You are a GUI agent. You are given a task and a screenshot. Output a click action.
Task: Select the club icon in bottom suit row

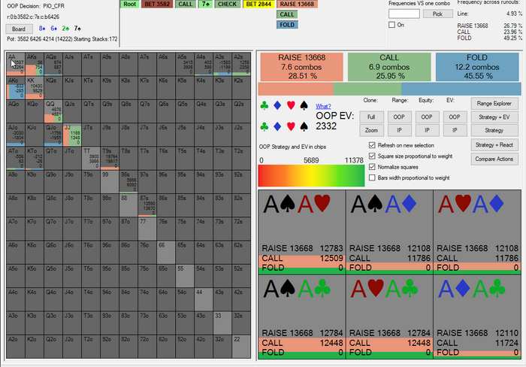[265, 126]
